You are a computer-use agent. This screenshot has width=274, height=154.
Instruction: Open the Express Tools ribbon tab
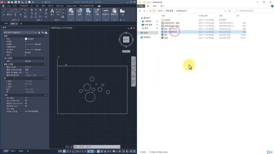point(71,6)
